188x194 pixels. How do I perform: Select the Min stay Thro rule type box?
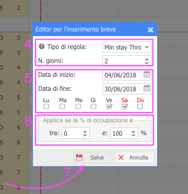tap(127, 47)
